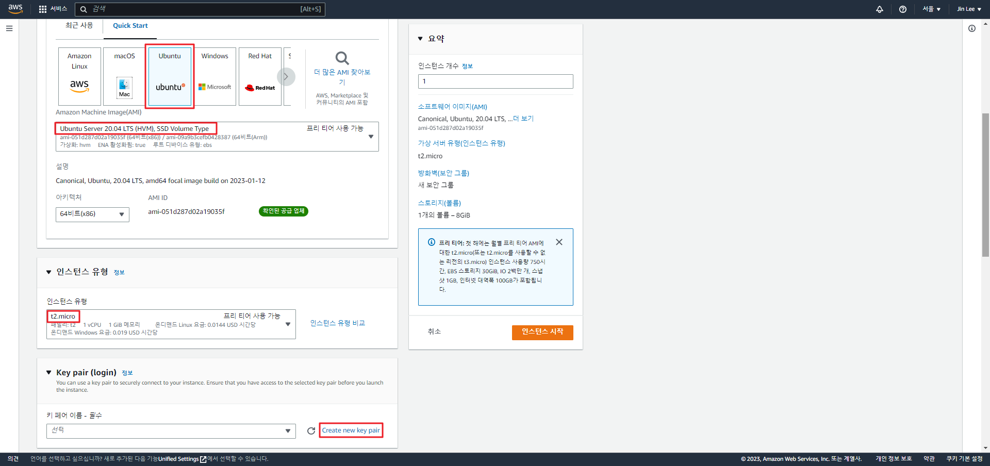Image resolution: width=990 pixels, height=466 pixels.
Task: Open the AWS home logo
Action: (x=15, y=9)
